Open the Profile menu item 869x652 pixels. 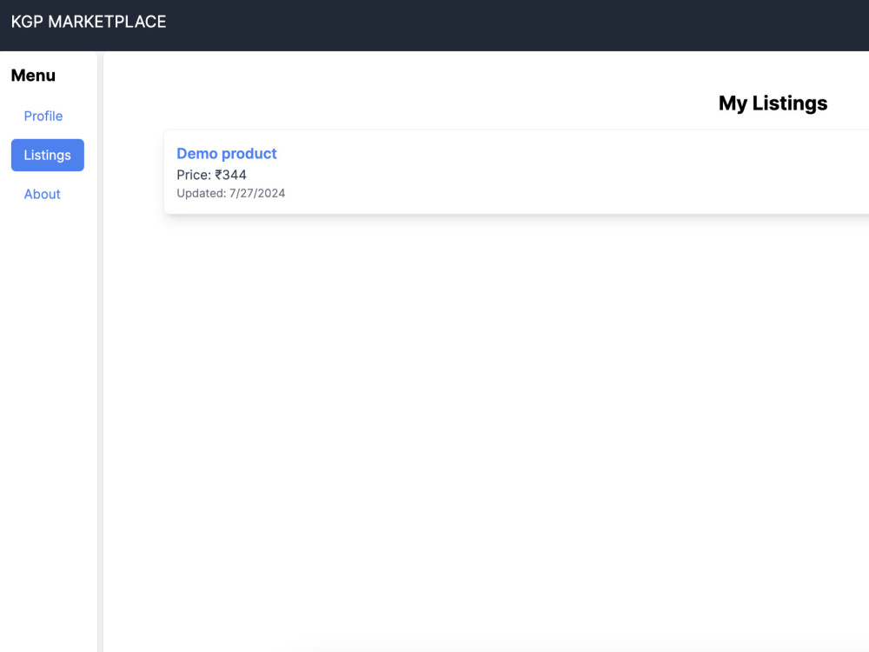click(43, 116)
